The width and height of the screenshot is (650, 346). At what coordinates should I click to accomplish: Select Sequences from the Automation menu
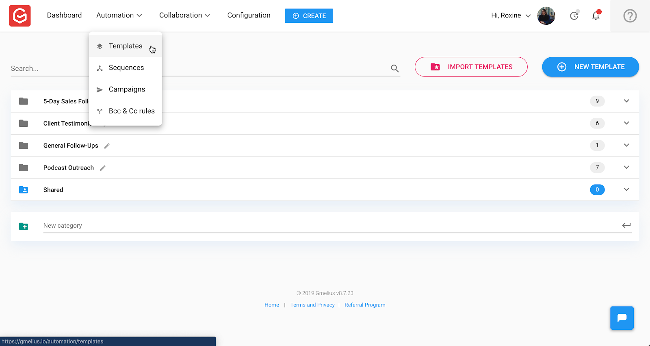point(126,67)
